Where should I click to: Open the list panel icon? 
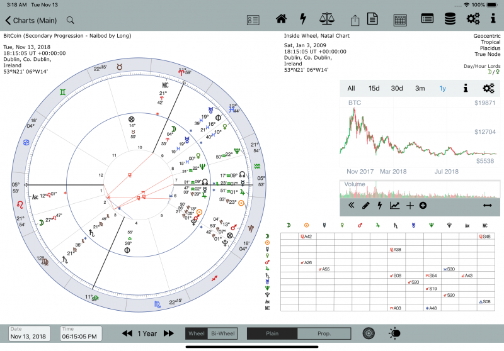pos(427,19)
